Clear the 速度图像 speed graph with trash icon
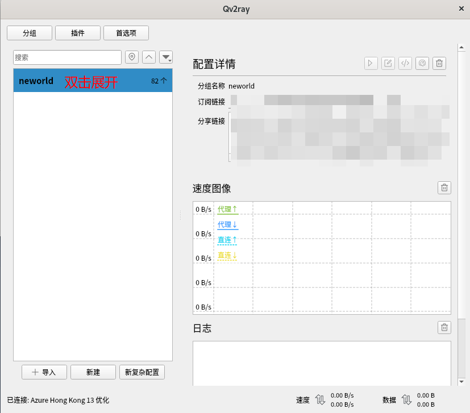470x413 pixels. point(444,188)
